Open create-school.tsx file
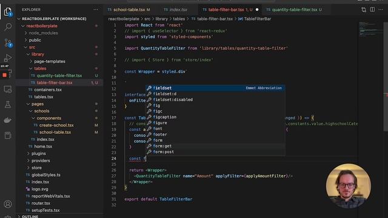 56,125
